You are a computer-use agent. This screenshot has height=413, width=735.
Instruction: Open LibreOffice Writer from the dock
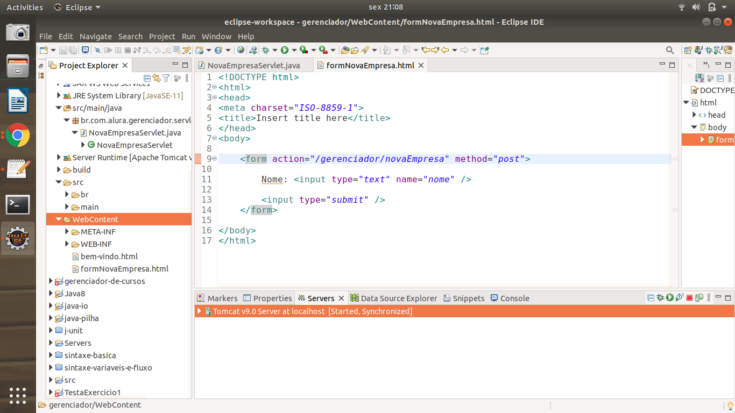point(18,101)
